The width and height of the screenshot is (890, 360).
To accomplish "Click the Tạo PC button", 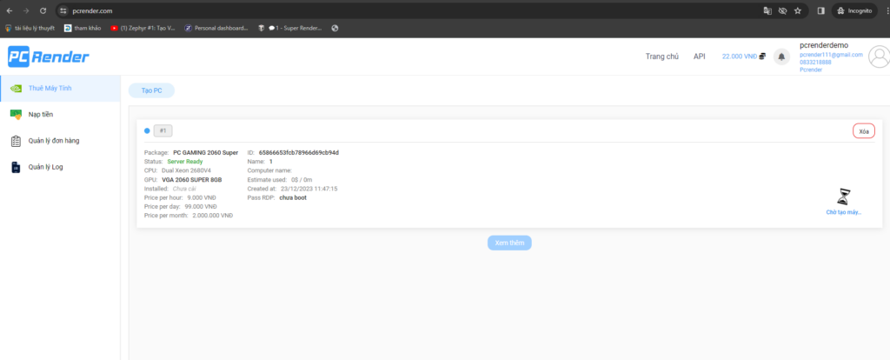I will (151, 90).
